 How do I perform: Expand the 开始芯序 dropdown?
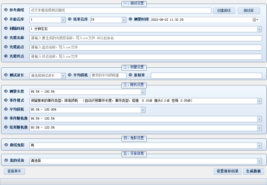pyautogui.click(x=63, y=20)
